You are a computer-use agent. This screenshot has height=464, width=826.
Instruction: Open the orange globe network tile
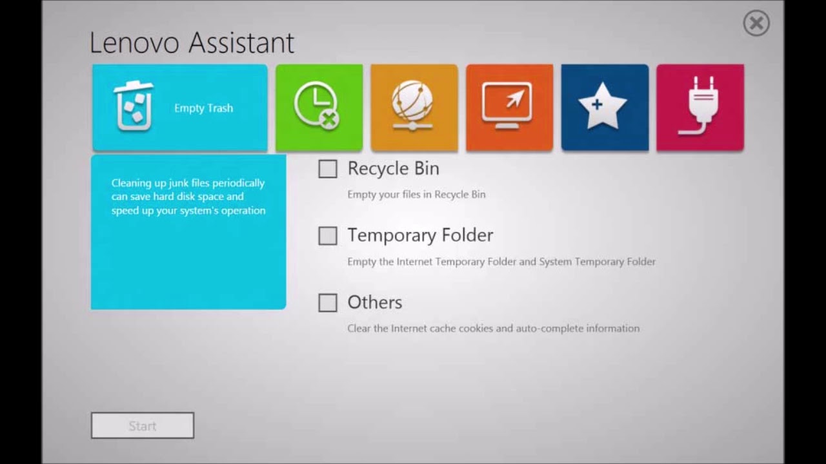click(x=414, y=108)
